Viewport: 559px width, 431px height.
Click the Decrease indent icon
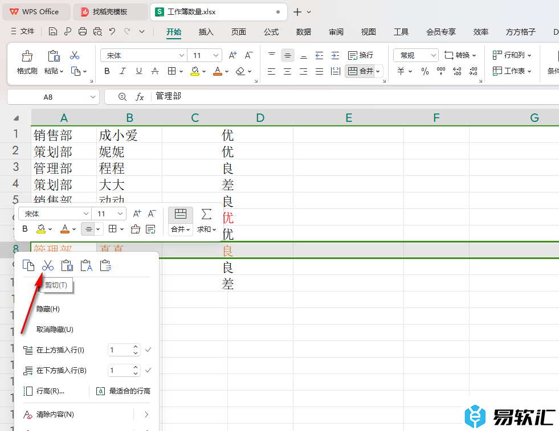[x=320, y=55]
